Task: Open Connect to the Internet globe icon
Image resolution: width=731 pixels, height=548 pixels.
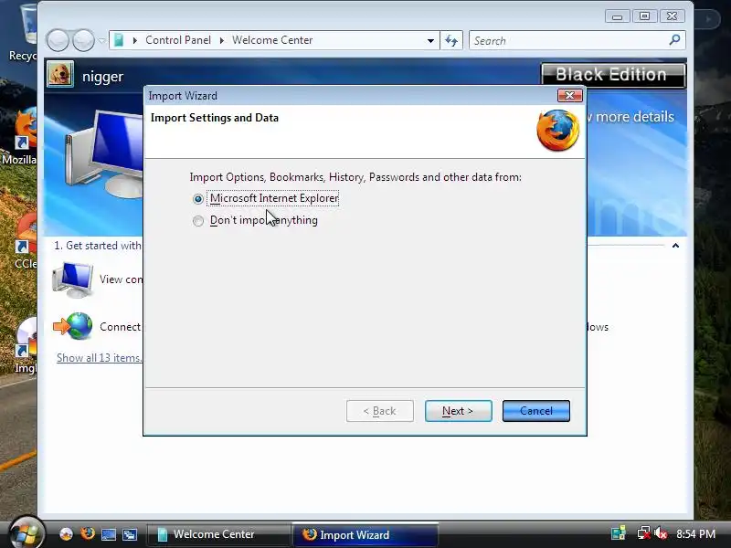Action: [x=73, y=326]
